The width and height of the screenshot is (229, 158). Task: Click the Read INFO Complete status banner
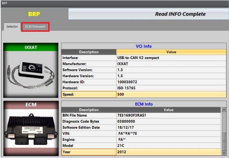pyautogui.click(x=149, y=14)
